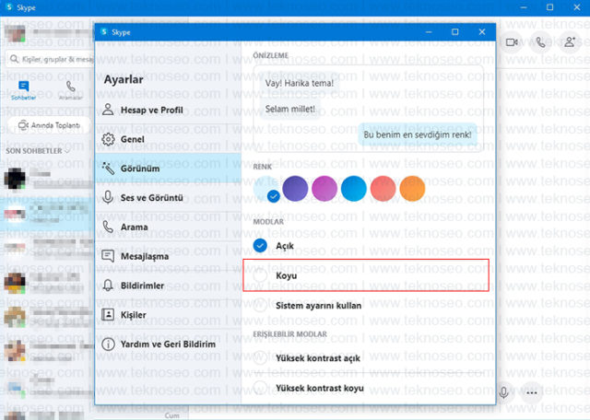Click the info icon beside Yardım
The image size is (590, 420).
(108, 344)
